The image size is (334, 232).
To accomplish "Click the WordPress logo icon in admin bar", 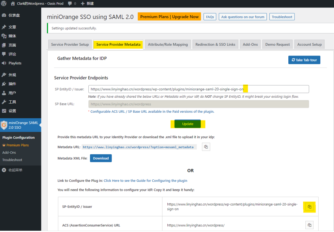I will (4, 4).
